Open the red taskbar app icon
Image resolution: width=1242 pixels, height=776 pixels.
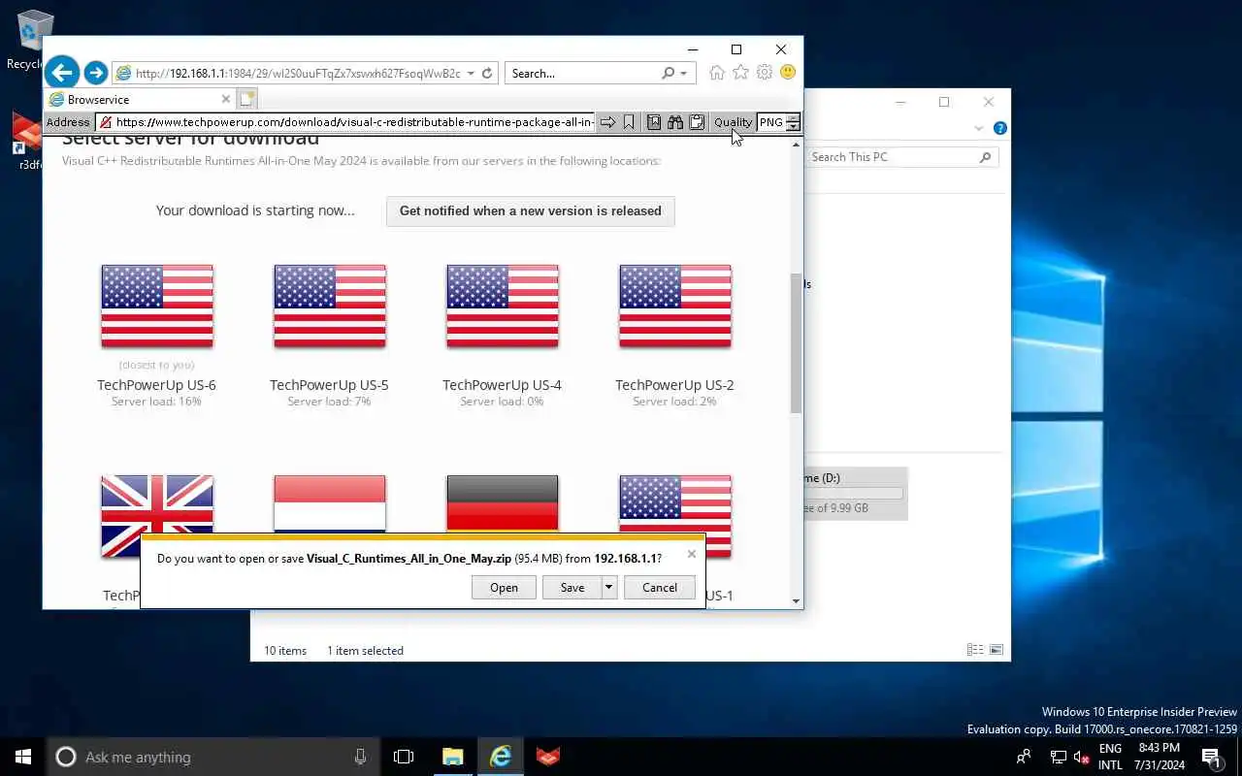pyautogui.click(x=548, y=757)
